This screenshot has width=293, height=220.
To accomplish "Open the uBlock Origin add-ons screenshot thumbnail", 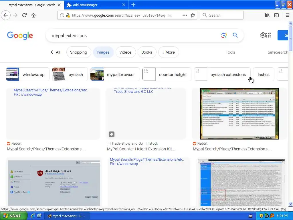I will [54, 183].
